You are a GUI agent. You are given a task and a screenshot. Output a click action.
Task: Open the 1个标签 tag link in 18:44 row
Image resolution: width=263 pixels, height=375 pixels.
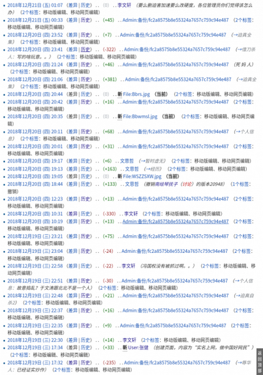[x=240, y=184]
